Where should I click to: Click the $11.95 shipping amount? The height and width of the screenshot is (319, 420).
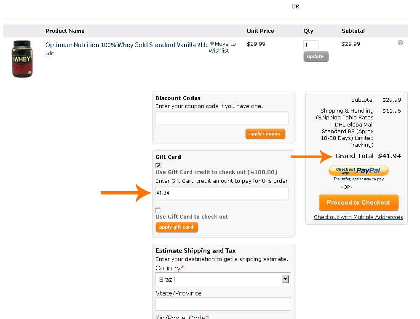392,111
